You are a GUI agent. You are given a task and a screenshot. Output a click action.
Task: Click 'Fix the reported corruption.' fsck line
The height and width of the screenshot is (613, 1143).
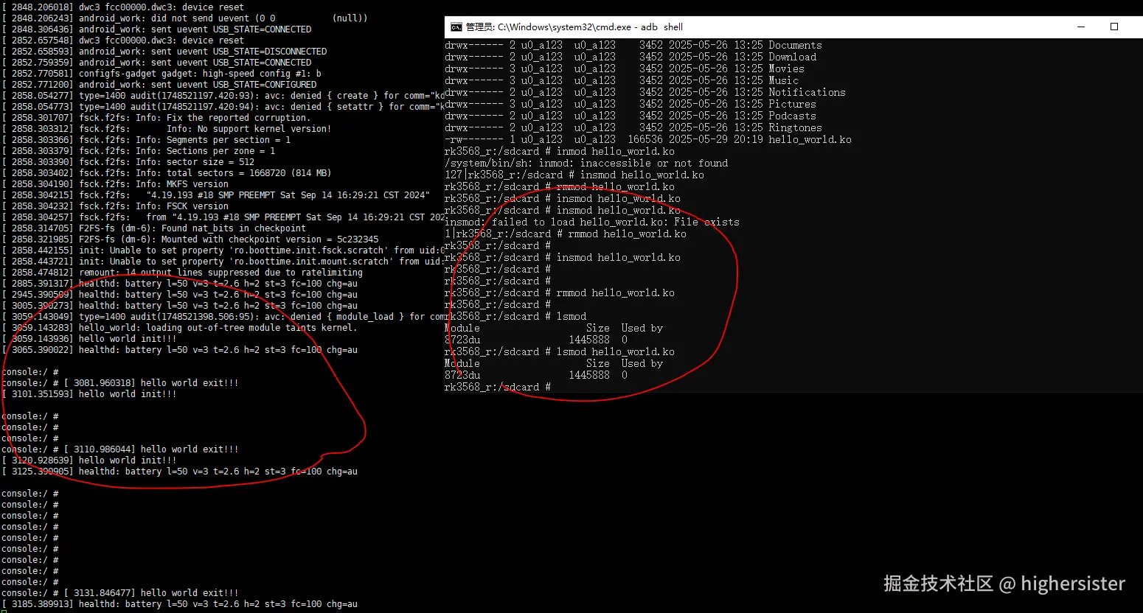tap(156, 117)
